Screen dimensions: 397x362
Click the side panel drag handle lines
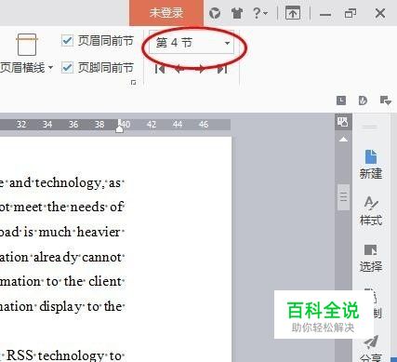(370, 127)
